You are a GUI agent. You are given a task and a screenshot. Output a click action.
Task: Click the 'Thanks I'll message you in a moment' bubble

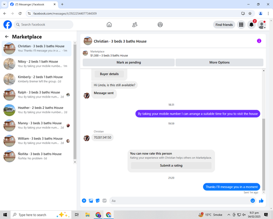(x=232, y=187)
